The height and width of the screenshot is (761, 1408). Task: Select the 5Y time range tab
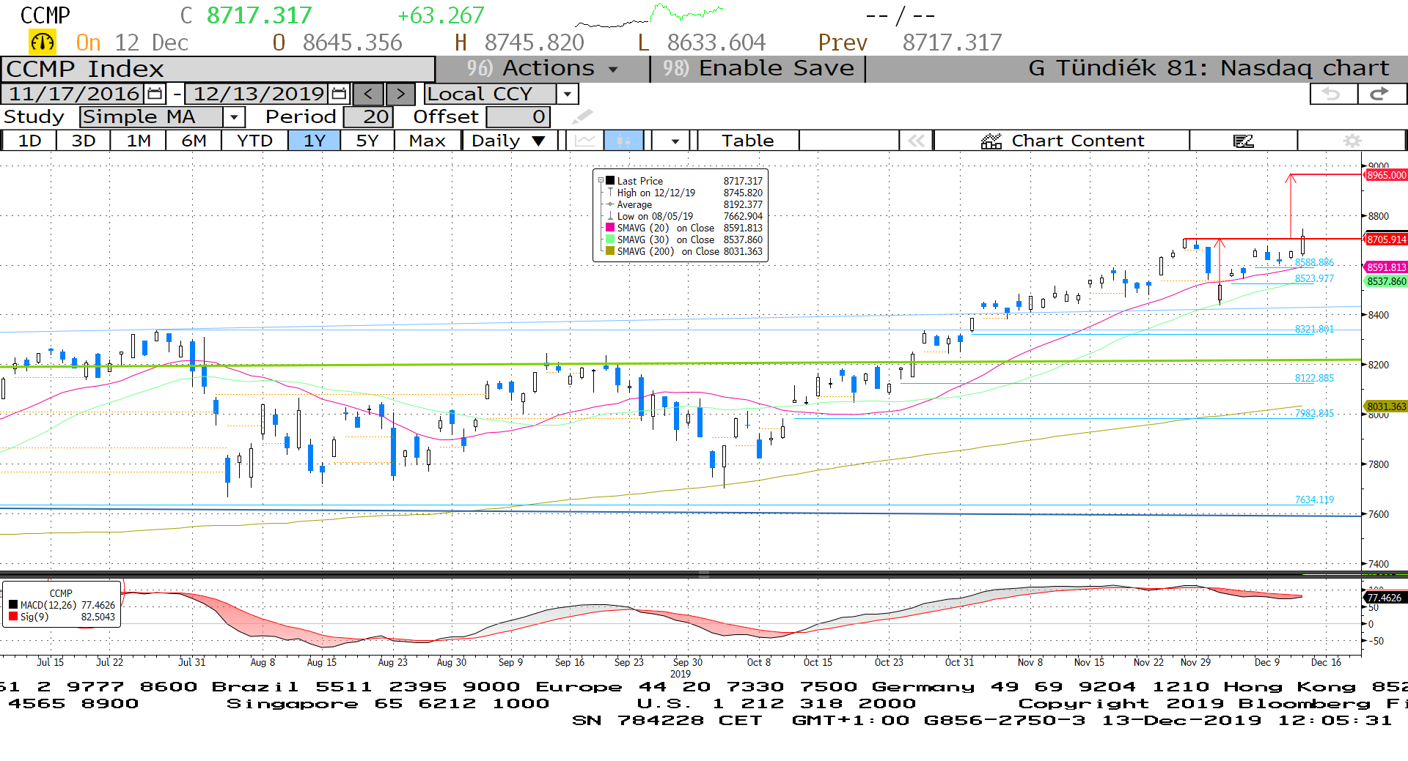tap(367, 141)
